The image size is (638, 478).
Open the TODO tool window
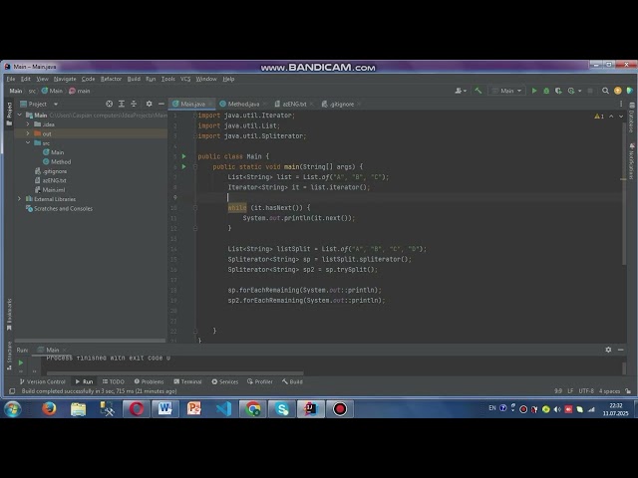(x=113, y=381)
